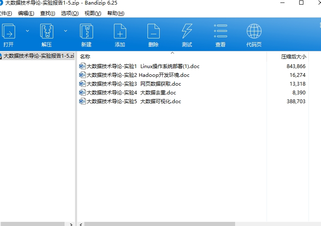Viewport: 321px width, 226px height.
Task: Click the Delete (删除) toolbar icon
Action: [153, 31]
